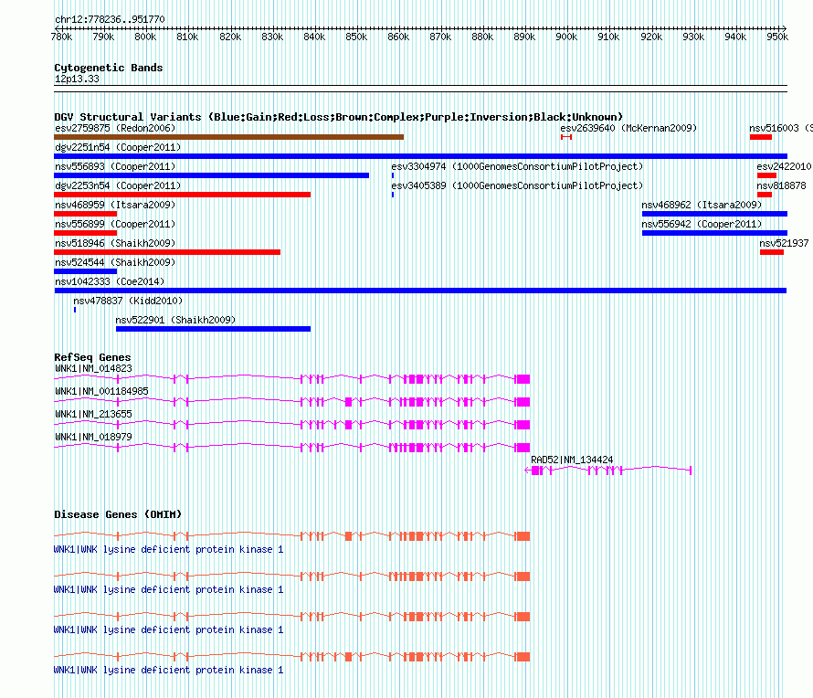The width and height of the screenshot is (813, 698).
Task: Click the brown esv2759875 Redon2006 variant bar
Action: pos(228,137)
